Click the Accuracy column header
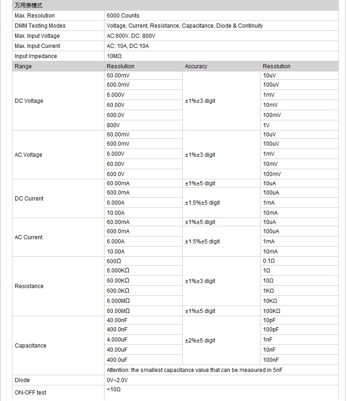 tap(196, 66)
